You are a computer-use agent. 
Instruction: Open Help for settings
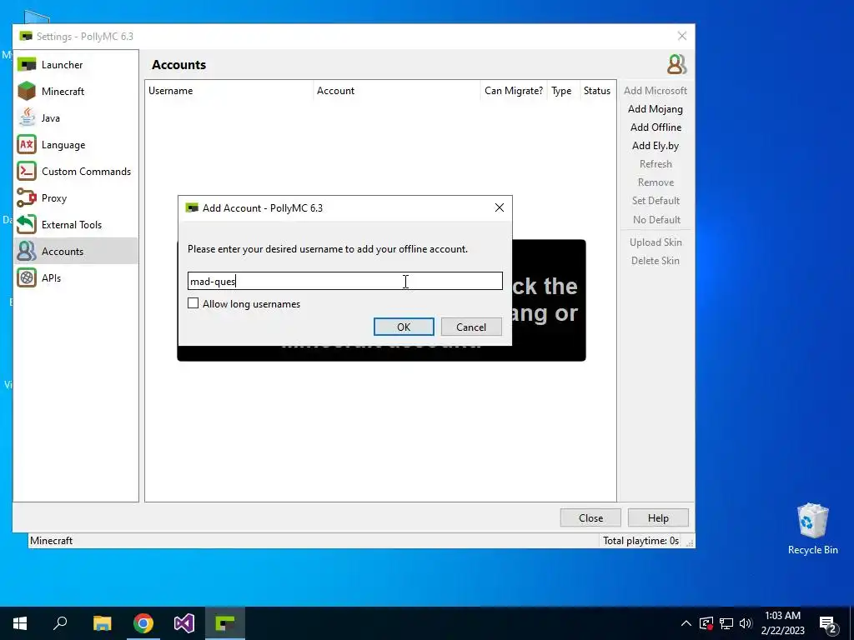click(x=658, y=518)
